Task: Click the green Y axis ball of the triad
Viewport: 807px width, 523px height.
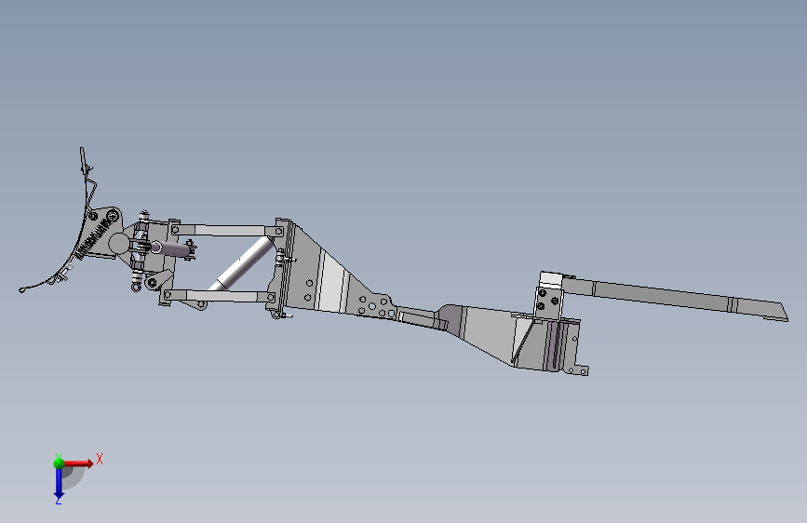Action: coord(59,463)
